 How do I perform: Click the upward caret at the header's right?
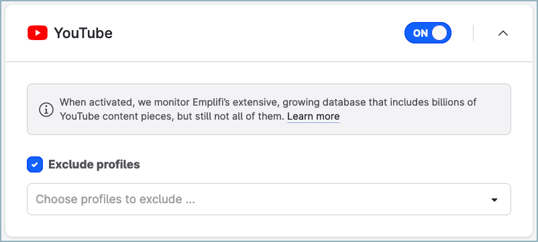click(x=502, y=33)
